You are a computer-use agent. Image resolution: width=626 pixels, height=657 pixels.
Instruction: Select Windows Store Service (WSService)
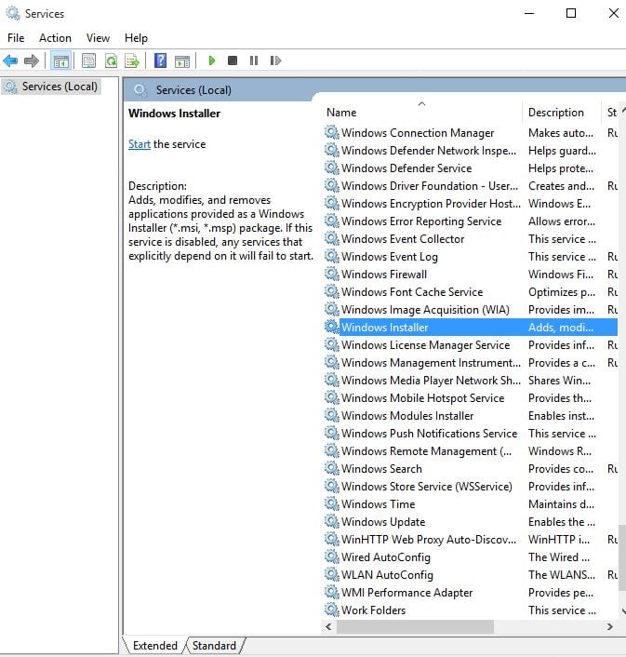click(x=470, y=487)
